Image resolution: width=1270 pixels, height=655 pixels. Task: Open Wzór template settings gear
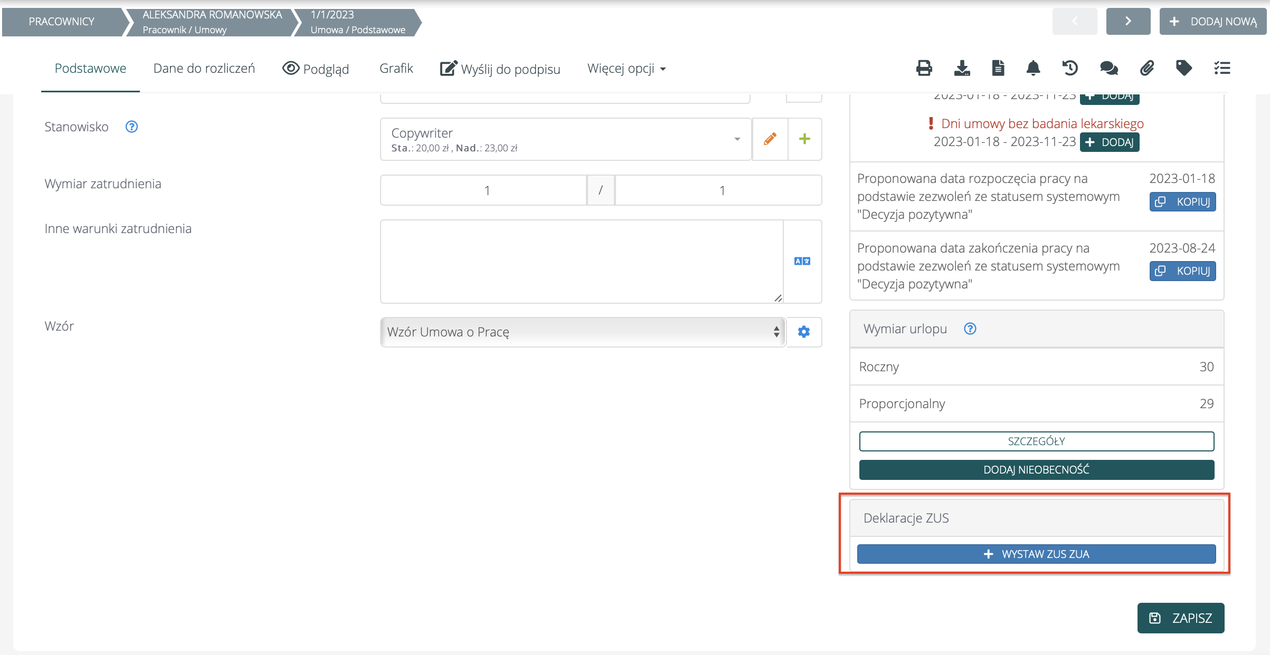(x=804, y=332)
